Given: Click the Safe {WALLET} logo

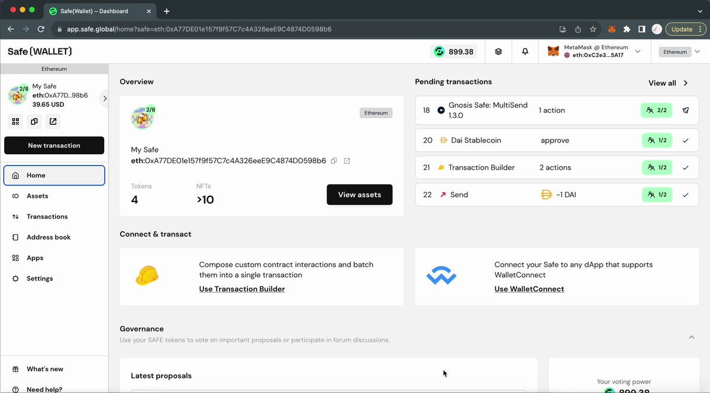Looking at the screenshot, I should click(x=40, y=52).
